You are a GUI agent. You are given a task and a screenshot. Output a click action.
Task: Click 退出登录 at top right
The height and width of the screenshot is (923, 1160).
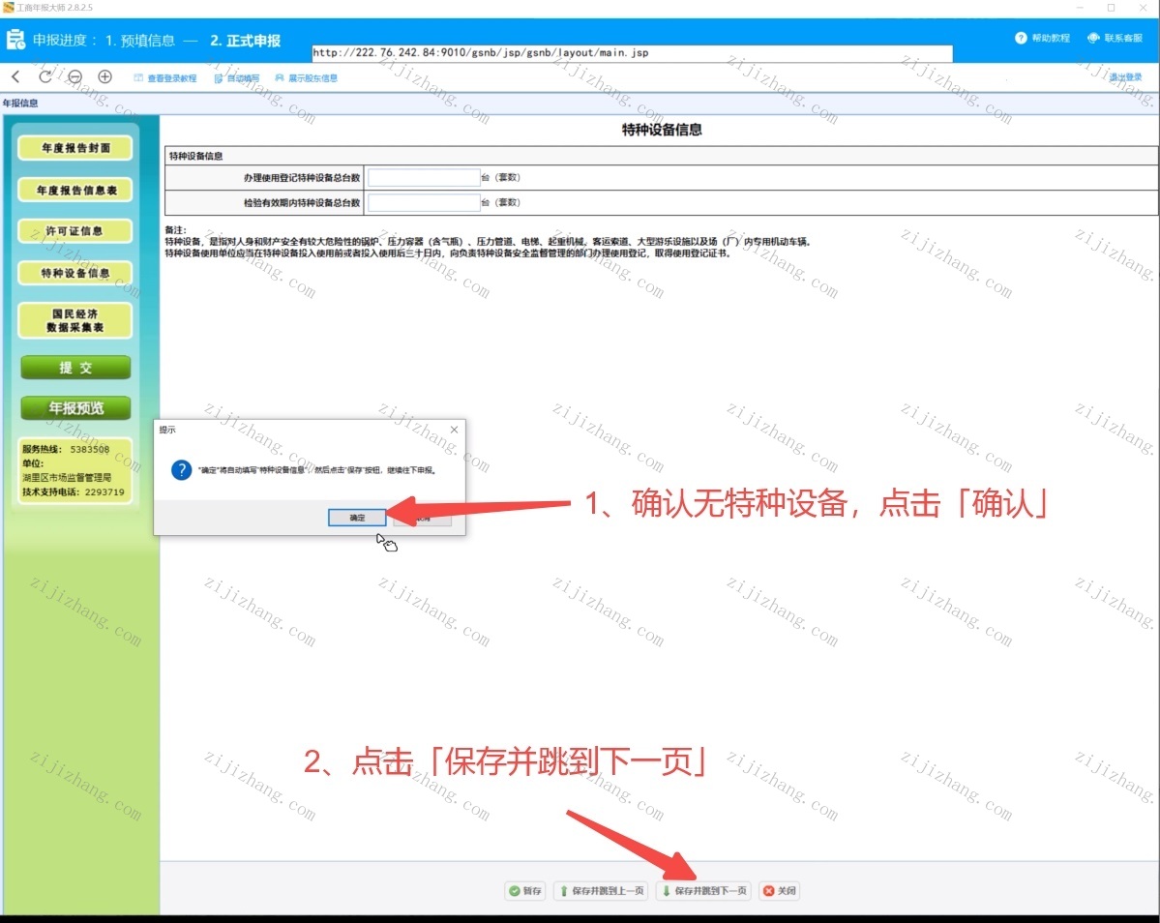[x=1125, y=77]
